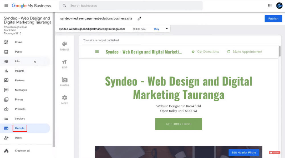This screenshot has height=158, width=285.
Task: Focus the Search businesses field
Action: (x=131, y=6)
